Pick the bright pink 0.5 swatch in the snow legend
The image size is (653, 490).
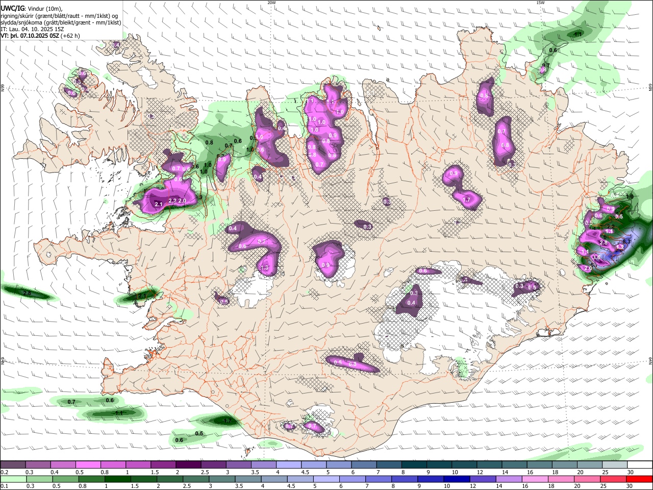88,464
